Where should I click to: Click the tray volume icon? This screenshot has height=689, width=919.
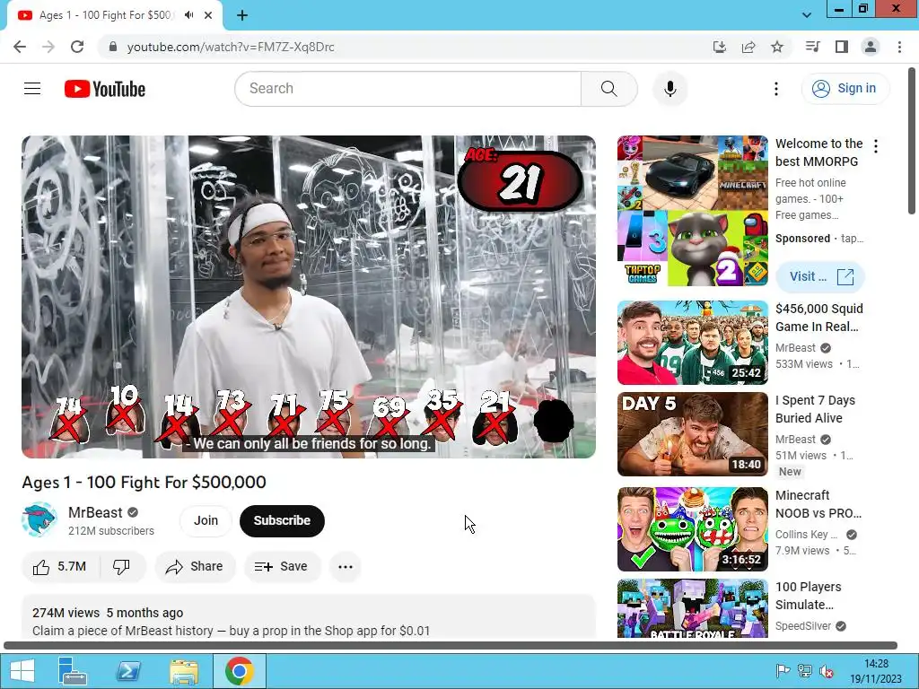click(x=827, y=671)
